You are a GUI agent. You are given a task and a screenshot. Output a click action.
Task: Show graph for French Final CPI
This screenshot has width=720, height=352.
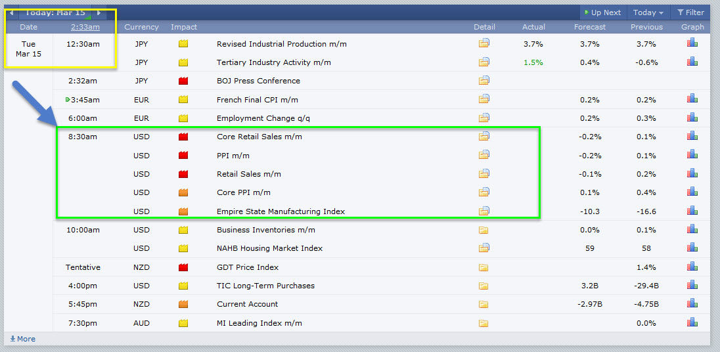pos(692,99)
